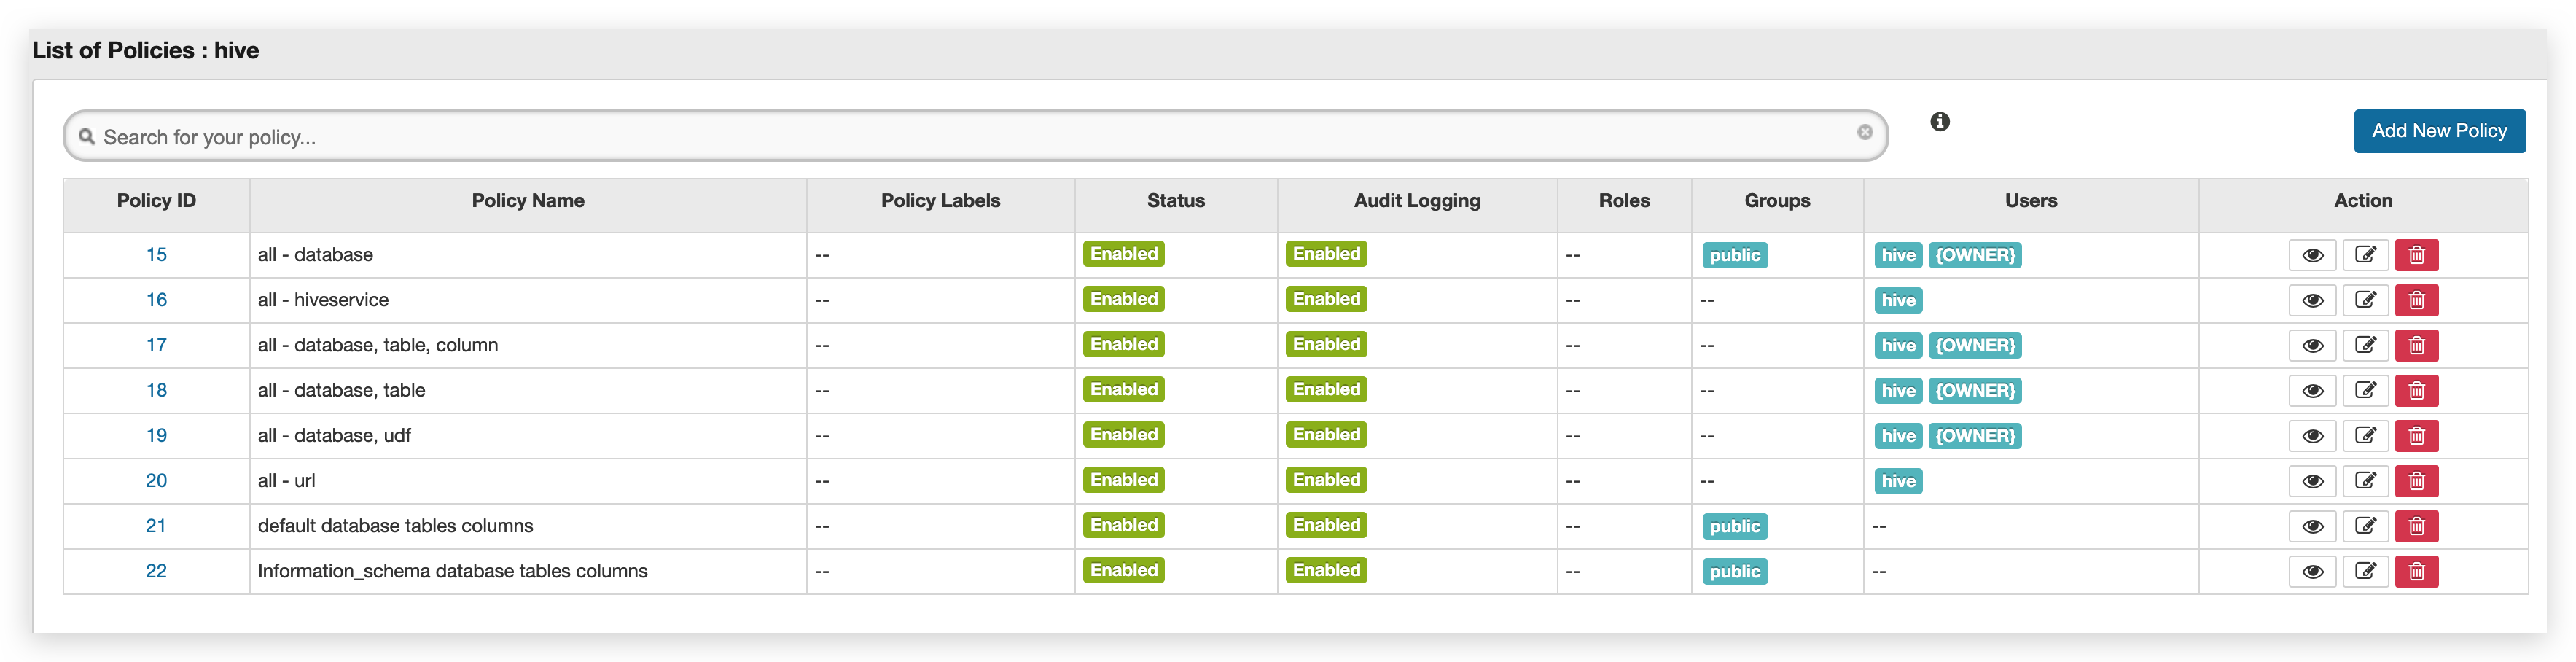The width and height of the screenshot is (2576, 662).
Task: View policy details for "all - database"
Action: point(2313,255)
